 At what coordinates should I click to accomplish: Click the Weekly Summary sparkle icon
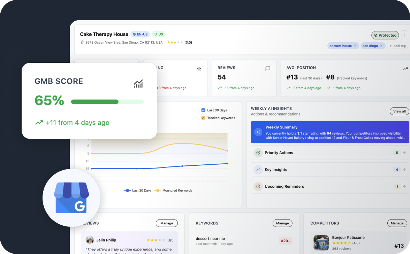tap(258, 132)
